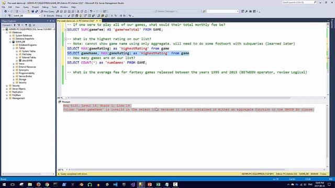The height and width of the screenshot is (188, 335).
Task: Open the Excel taskbar icon
Action: (x=158, y=184)
